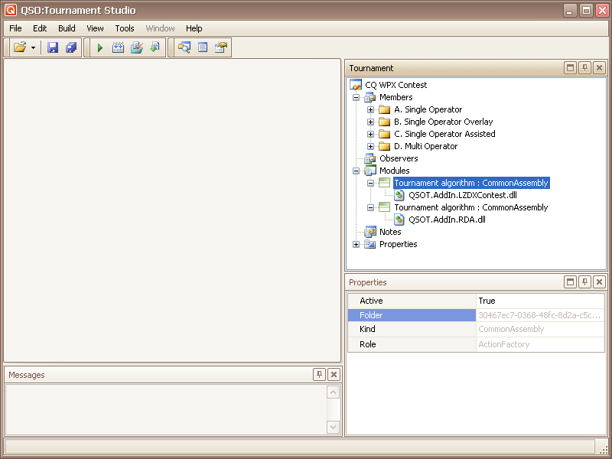Click the folder with red checkmark icon

pos(136,47)
